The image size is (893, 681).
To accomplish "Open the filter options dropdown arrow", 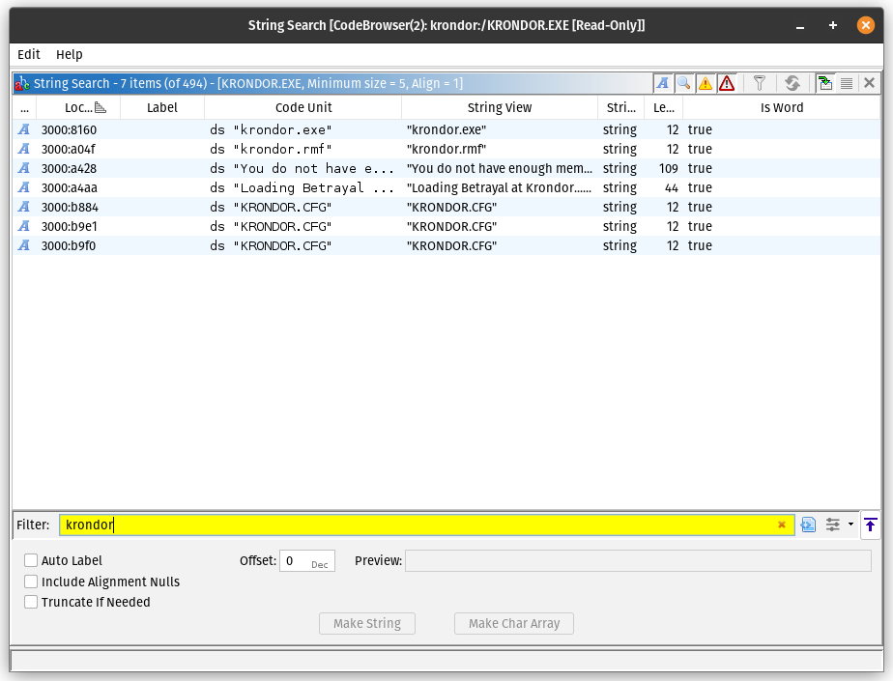I will [850, 525].
